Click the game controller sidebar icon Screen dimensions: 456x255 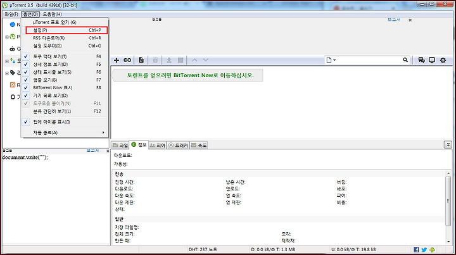[x=12, y=49]
